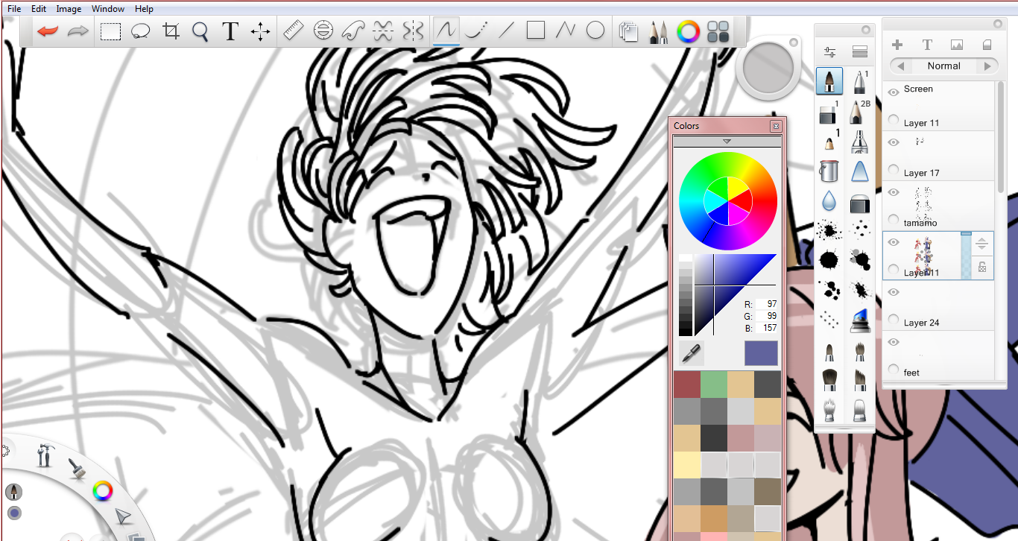Viewport: 1018px width, 541px height.
Task: Toggle the Layer Editor window
Action: pyautogui.click(x=630, y=31)
